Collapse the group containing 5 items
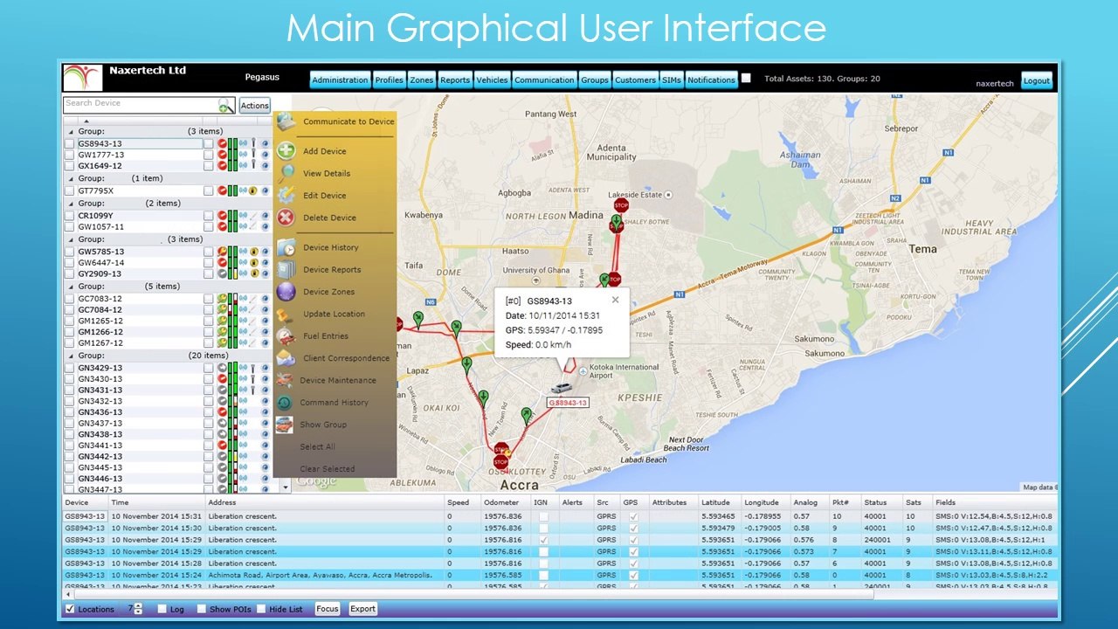This screenshot has height=629, width=1118. (70, 287)
